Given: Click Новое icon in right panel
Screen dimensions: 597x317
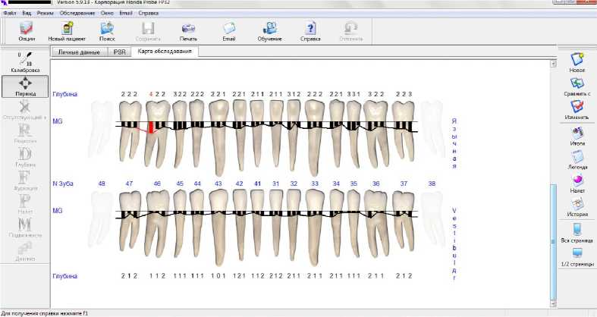Looking at the screenshot, I should point(577,61).
